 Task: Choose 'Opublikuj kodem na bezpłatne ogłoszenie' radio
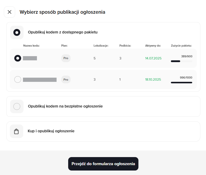17,106
